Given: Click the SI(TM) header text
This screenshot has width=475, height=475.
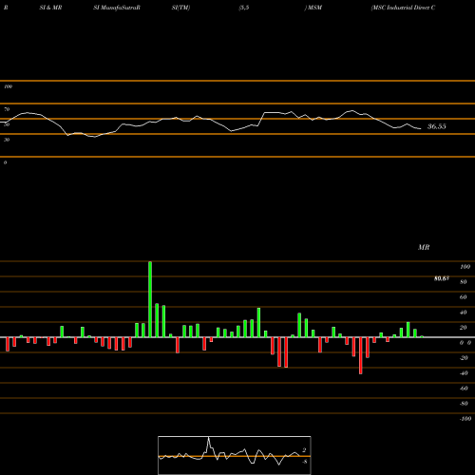Looking at the screenshot, I should point(180,8).
